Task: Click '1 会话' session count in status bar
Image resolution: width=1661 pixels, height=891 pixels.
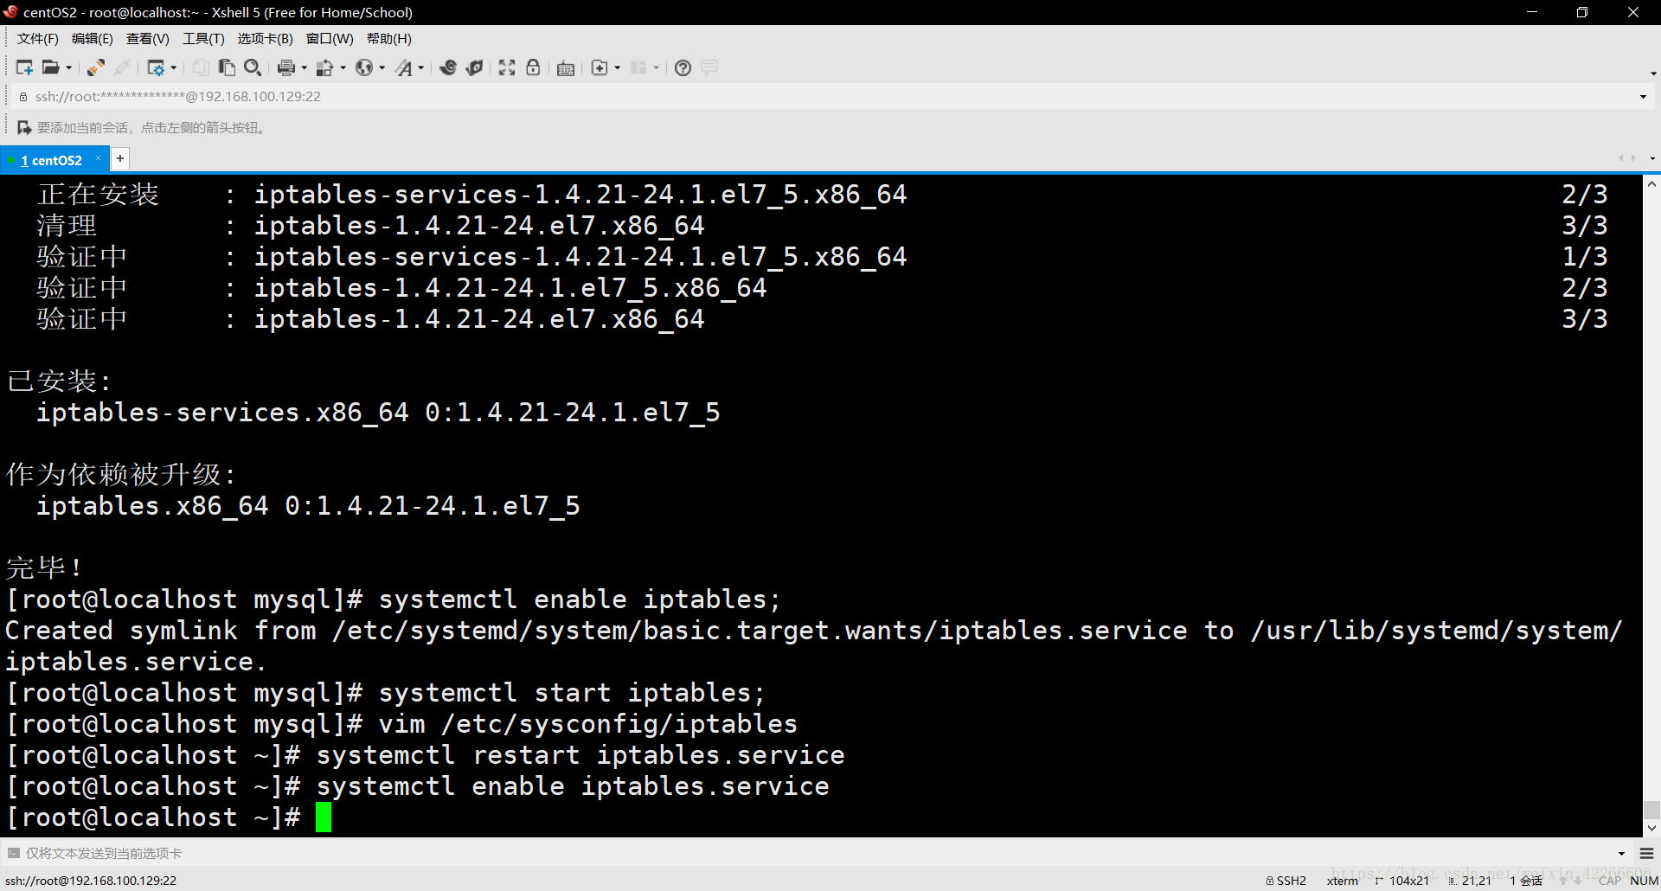Action: [1527, 881]
